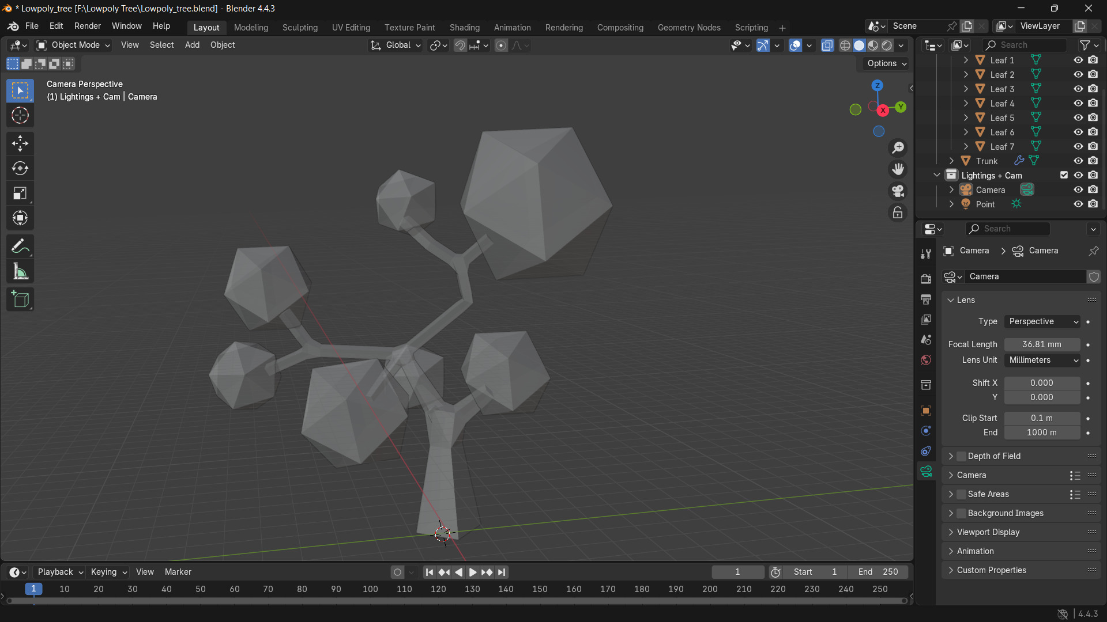Switch to Geometry Nodes workspace tab
1107x622 pixels.
689,28
